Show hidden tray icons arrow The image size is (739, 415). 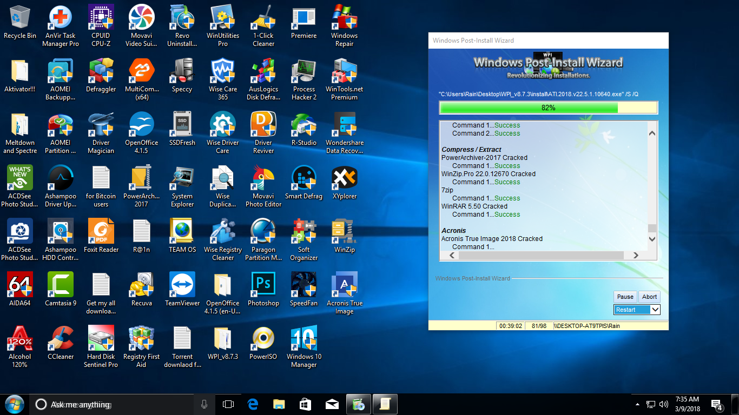pyautogui.click(x=638, y=404)
